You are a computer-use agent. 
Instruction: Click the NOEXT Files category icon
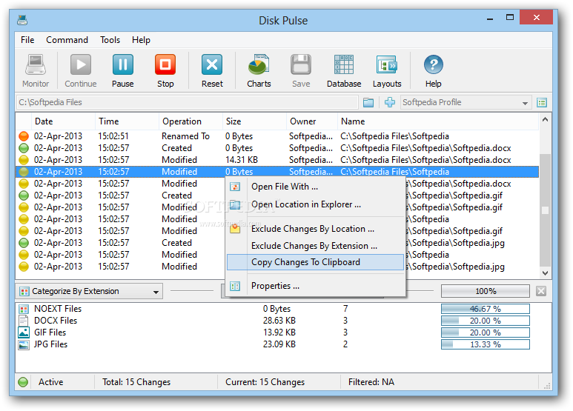point(24,309)
